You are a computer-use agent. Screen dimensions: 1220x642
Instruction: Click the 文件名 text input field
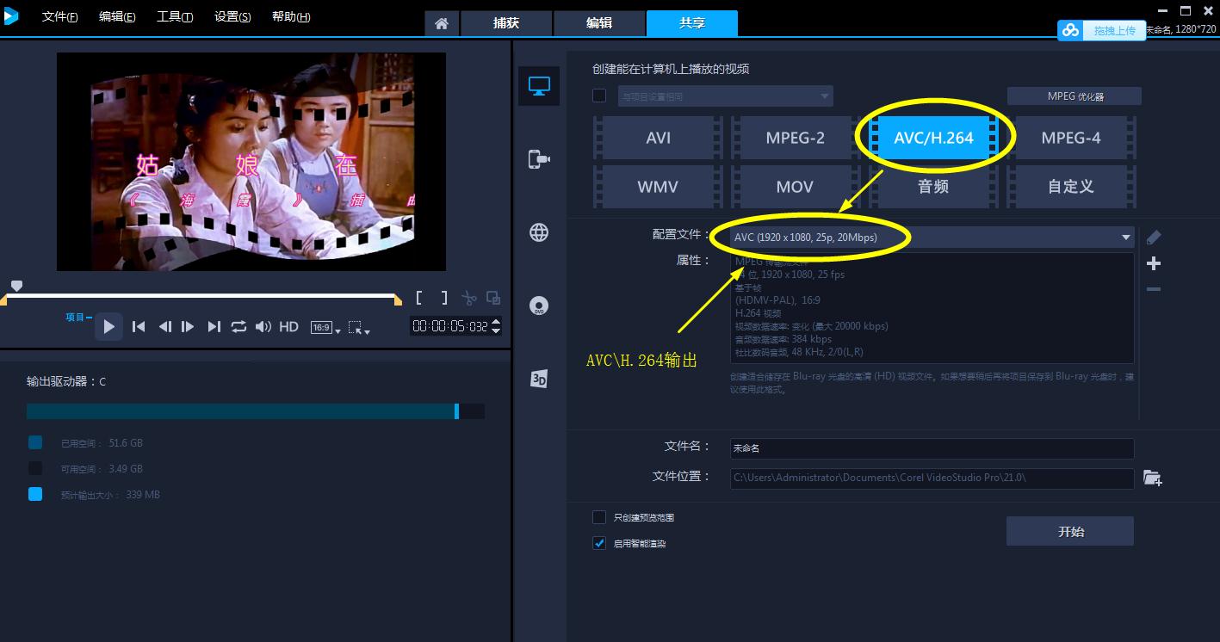click(x=931, y=448)
